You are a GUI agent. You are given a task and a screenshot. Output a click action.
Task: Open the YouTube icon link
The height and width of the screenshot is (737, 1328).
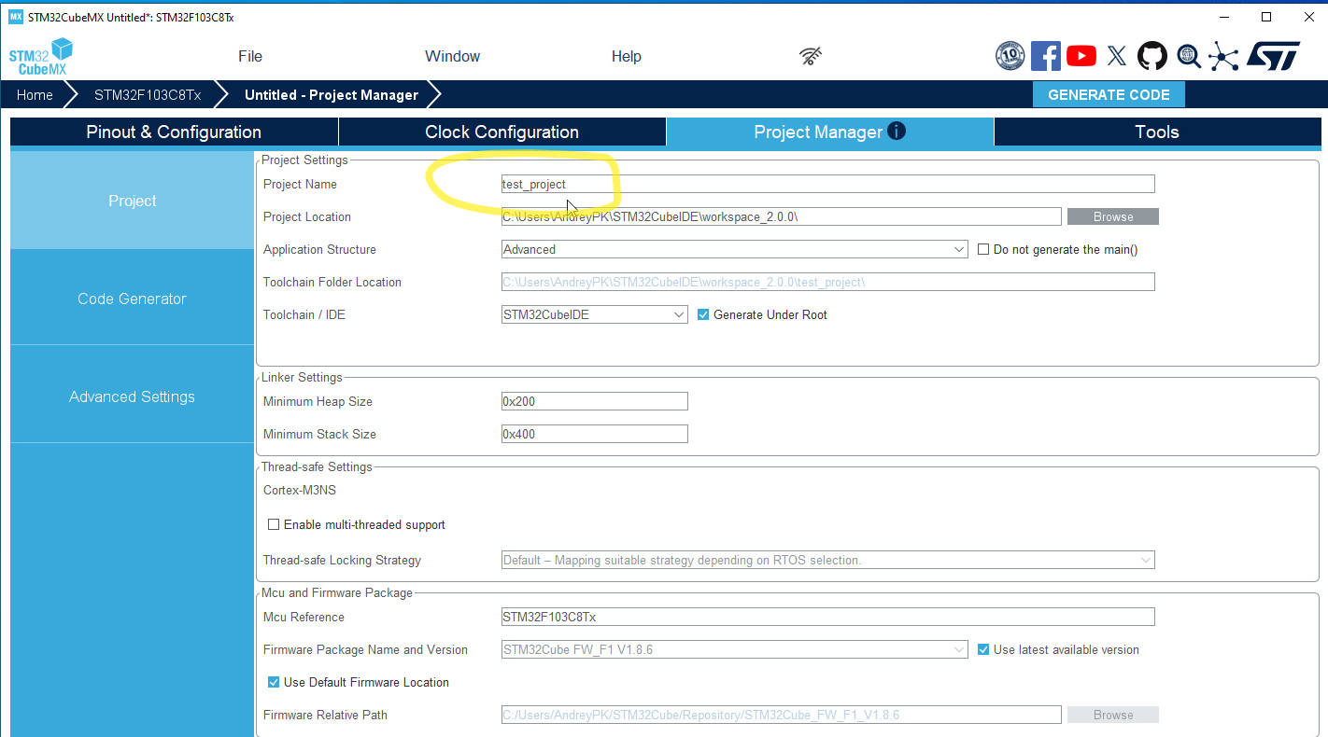[x=1081, y=56]
